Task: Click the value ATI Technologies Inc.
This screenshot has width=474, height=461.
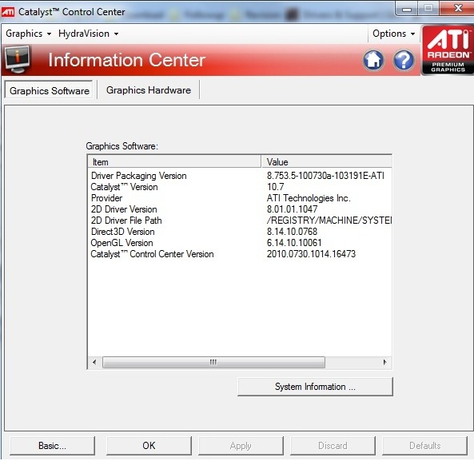Action: click(x=309, y=198)
